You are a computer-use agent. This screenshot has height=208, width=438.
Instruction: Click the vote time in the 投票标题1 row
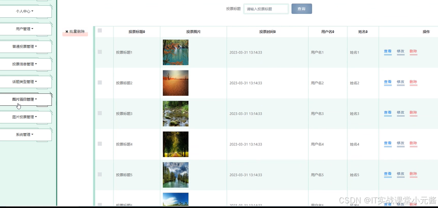pyautogui.click(x=246, y=52)
